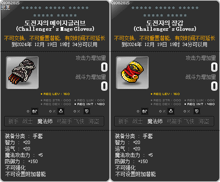This screenshot has height=182, width=220.
Task: Select 魔法师 job in left tooltip
Action: (45, 121)
